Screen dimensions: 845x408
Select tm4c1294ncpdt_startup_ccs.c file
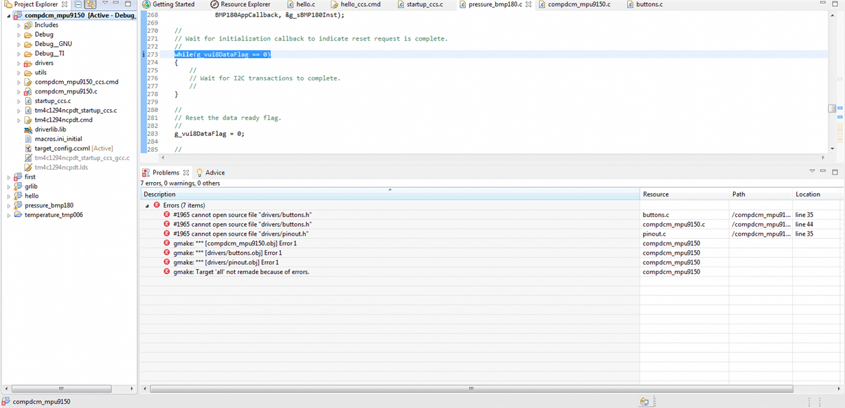76,111
